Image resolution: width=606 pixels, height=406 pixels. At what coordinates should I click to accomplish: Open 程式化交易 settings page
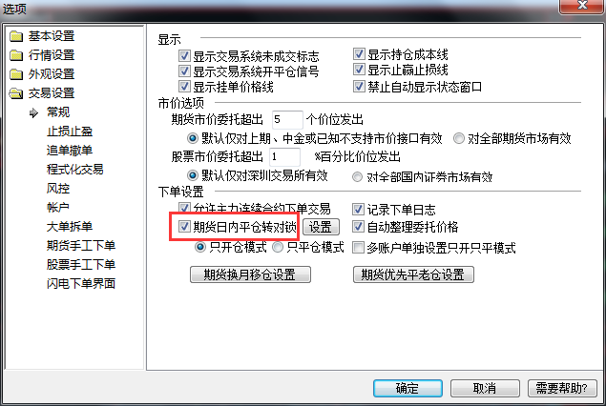coord(75,170)
